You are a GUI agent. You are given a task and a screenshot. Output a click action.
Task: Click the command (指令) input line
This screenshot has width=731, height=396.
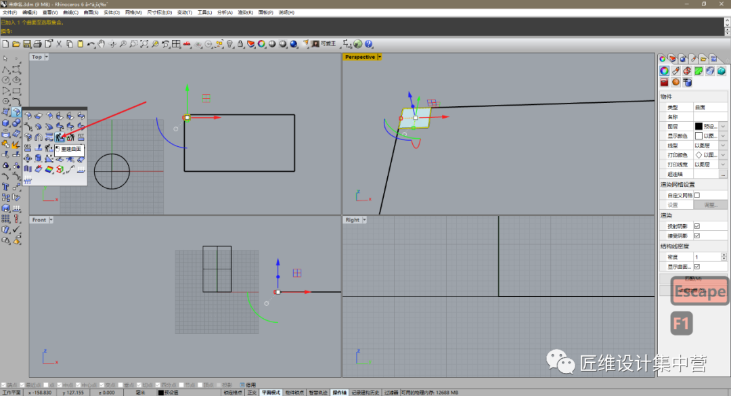pyautogui.click(x=361, y=31)
